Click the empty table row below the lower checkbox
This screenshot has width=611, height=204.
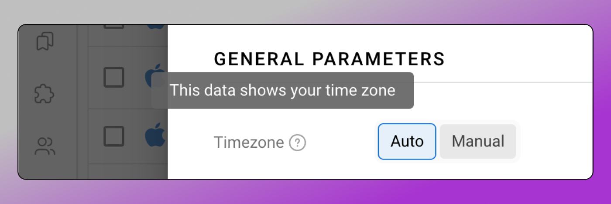click(x=128, y=172)
